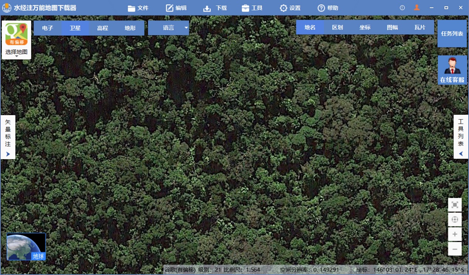Click the Google Maps select-map icon
This screenshot has width=469, height=275.
16,35
